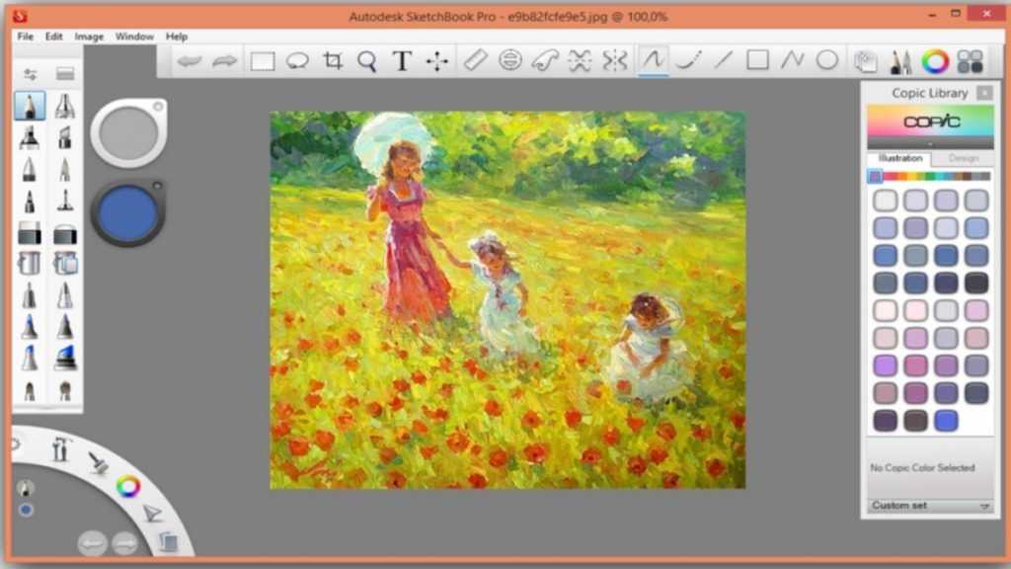Pick the hard eraser brush
The width and height of the screenshot is (1011, 569).
30,233
